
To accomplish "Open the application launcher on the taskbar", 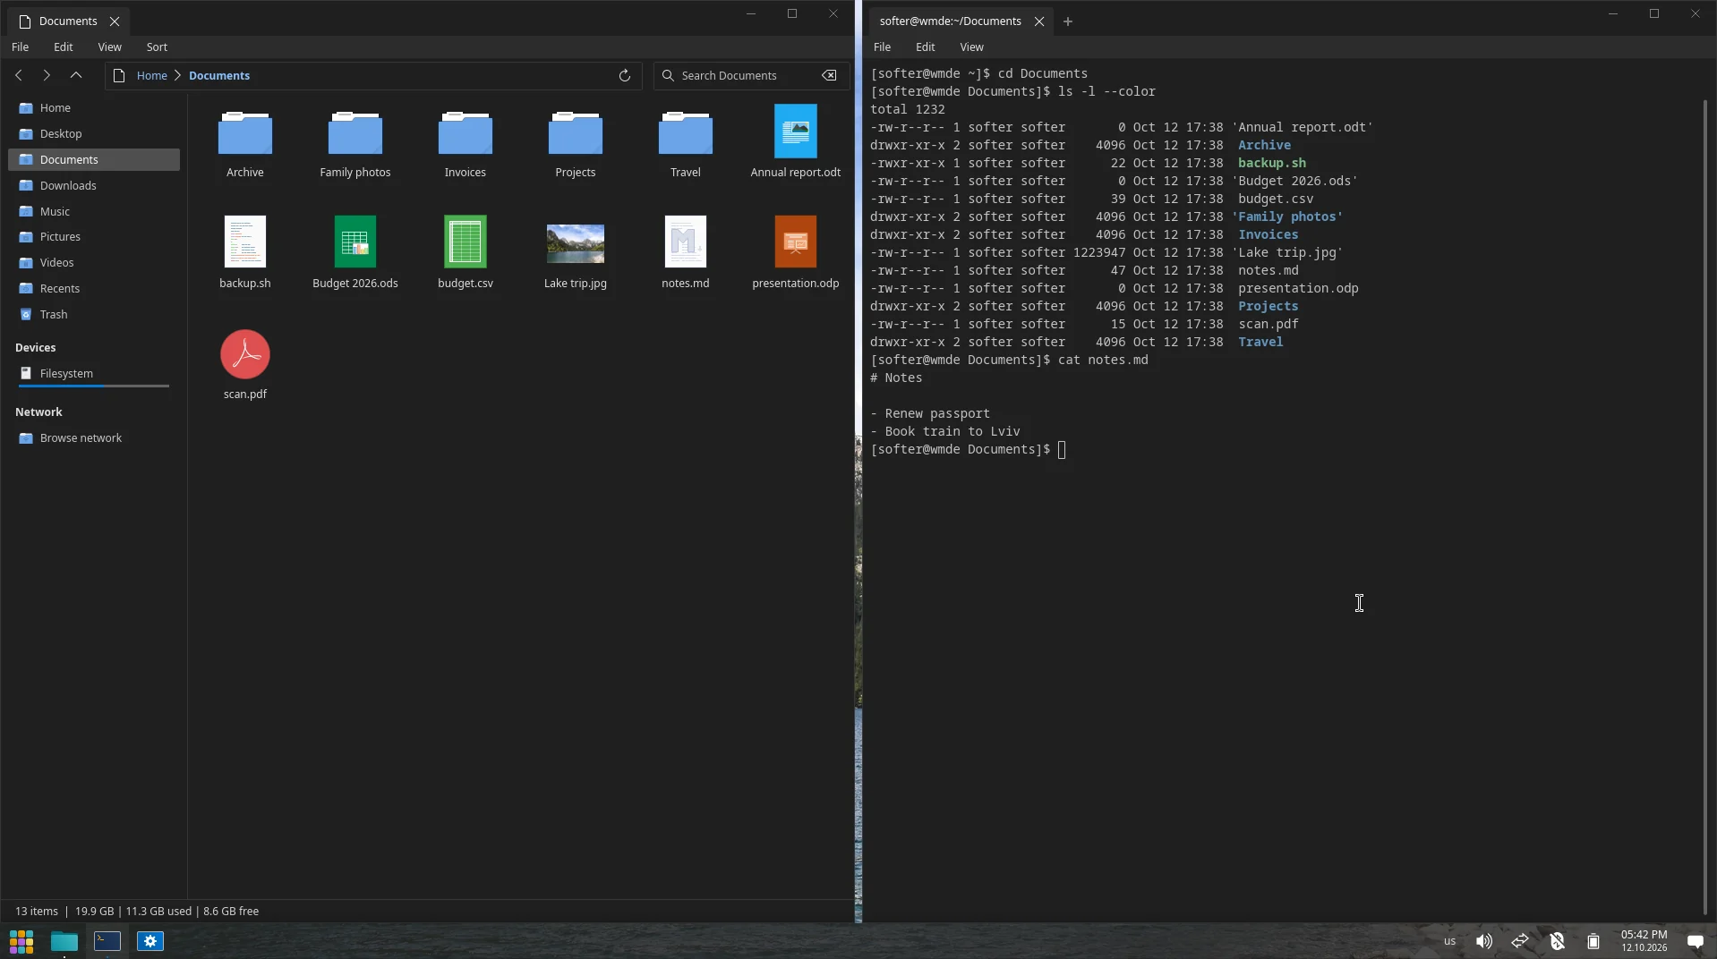I will (21, 941).
